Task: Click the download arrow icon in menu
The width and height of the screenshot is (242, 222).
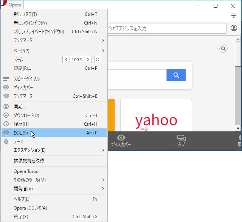Action: coord(6,115)
